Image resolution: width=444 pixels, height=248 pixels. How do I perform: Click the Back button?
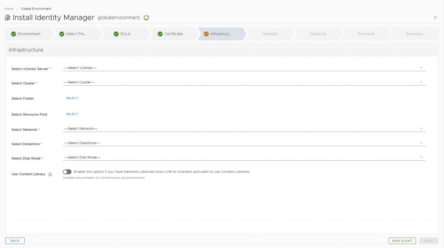point(15,241)
